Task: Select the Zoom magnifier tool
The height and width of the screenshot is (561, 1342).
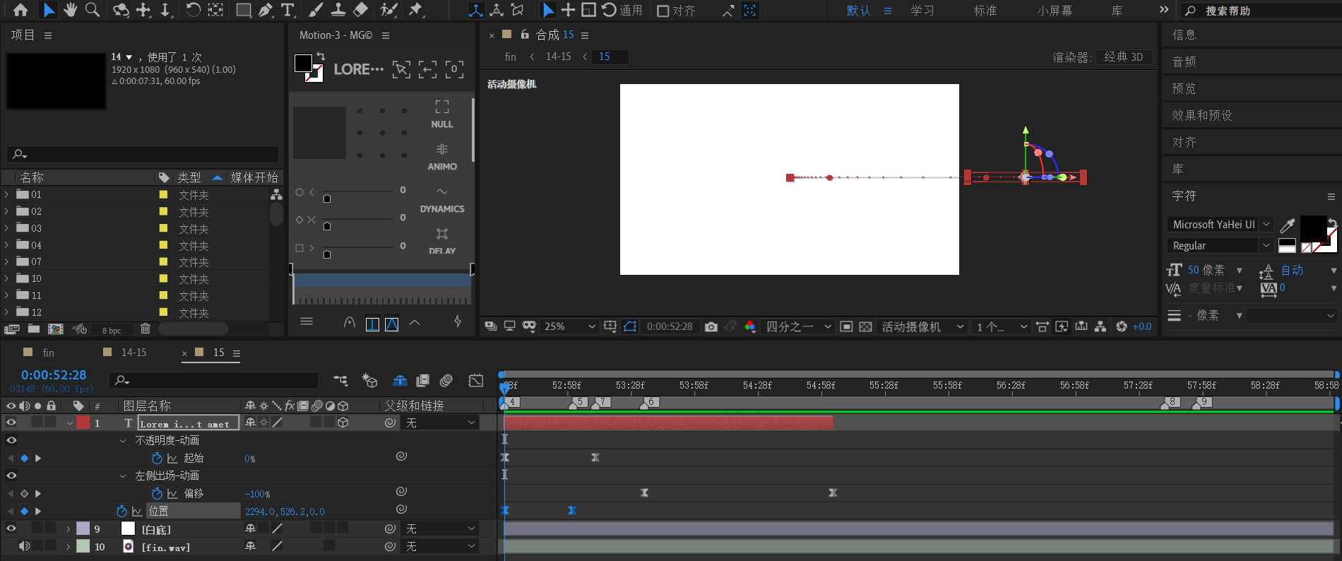Action: pyautogui.click(x=92, y=10)
